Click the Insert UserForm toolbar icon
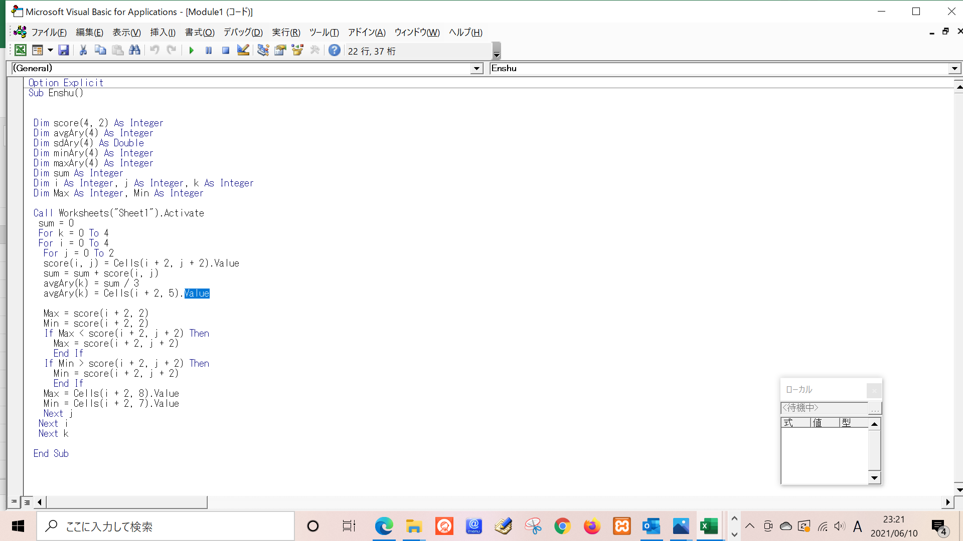Screen dimensions: 963x541 point(37,50)
